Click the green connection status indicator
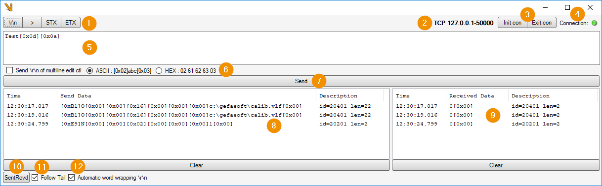 594,23
